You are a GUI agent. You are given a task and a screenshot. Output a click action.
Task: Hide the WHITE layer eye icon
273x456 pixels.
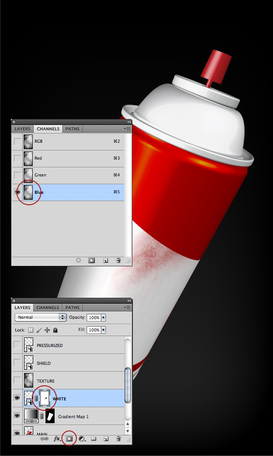tap(17, 398)
